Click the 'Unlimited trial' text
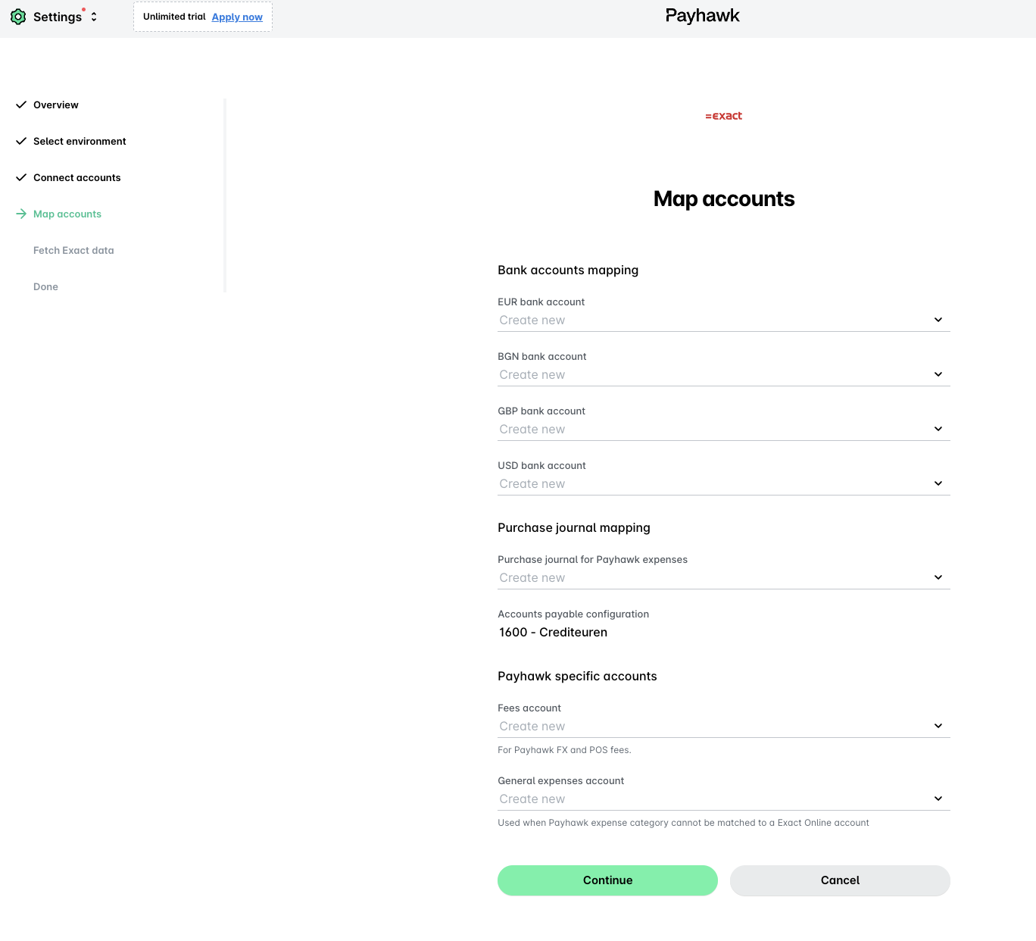Viewport: 1036px width, 941px height. click(x=174, y=17)
